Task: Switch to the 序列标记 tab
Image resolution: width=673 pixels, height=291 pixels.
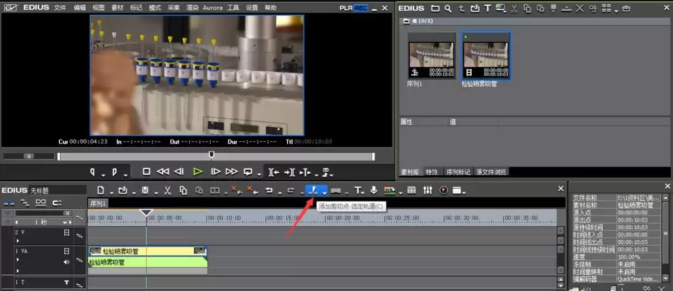Action: pos(458,172)
